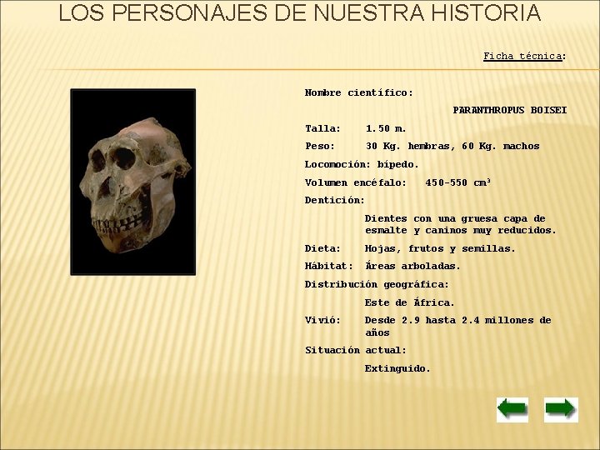Click the text 'Locomoción: bípedo.'
This screenshot has width=600, height=450.
362,164
